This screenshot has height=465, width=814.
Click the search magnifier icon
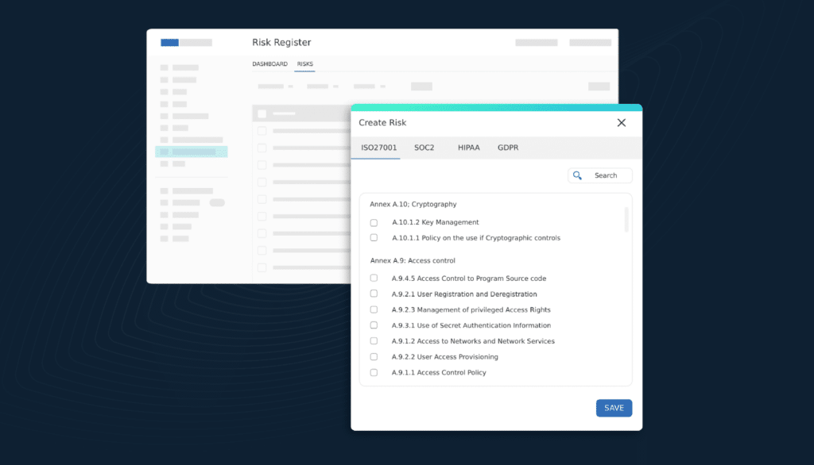tap(577, 175)
